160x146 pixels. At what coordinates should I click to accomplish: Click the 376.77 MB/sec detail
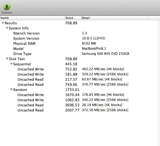(105, 84)
